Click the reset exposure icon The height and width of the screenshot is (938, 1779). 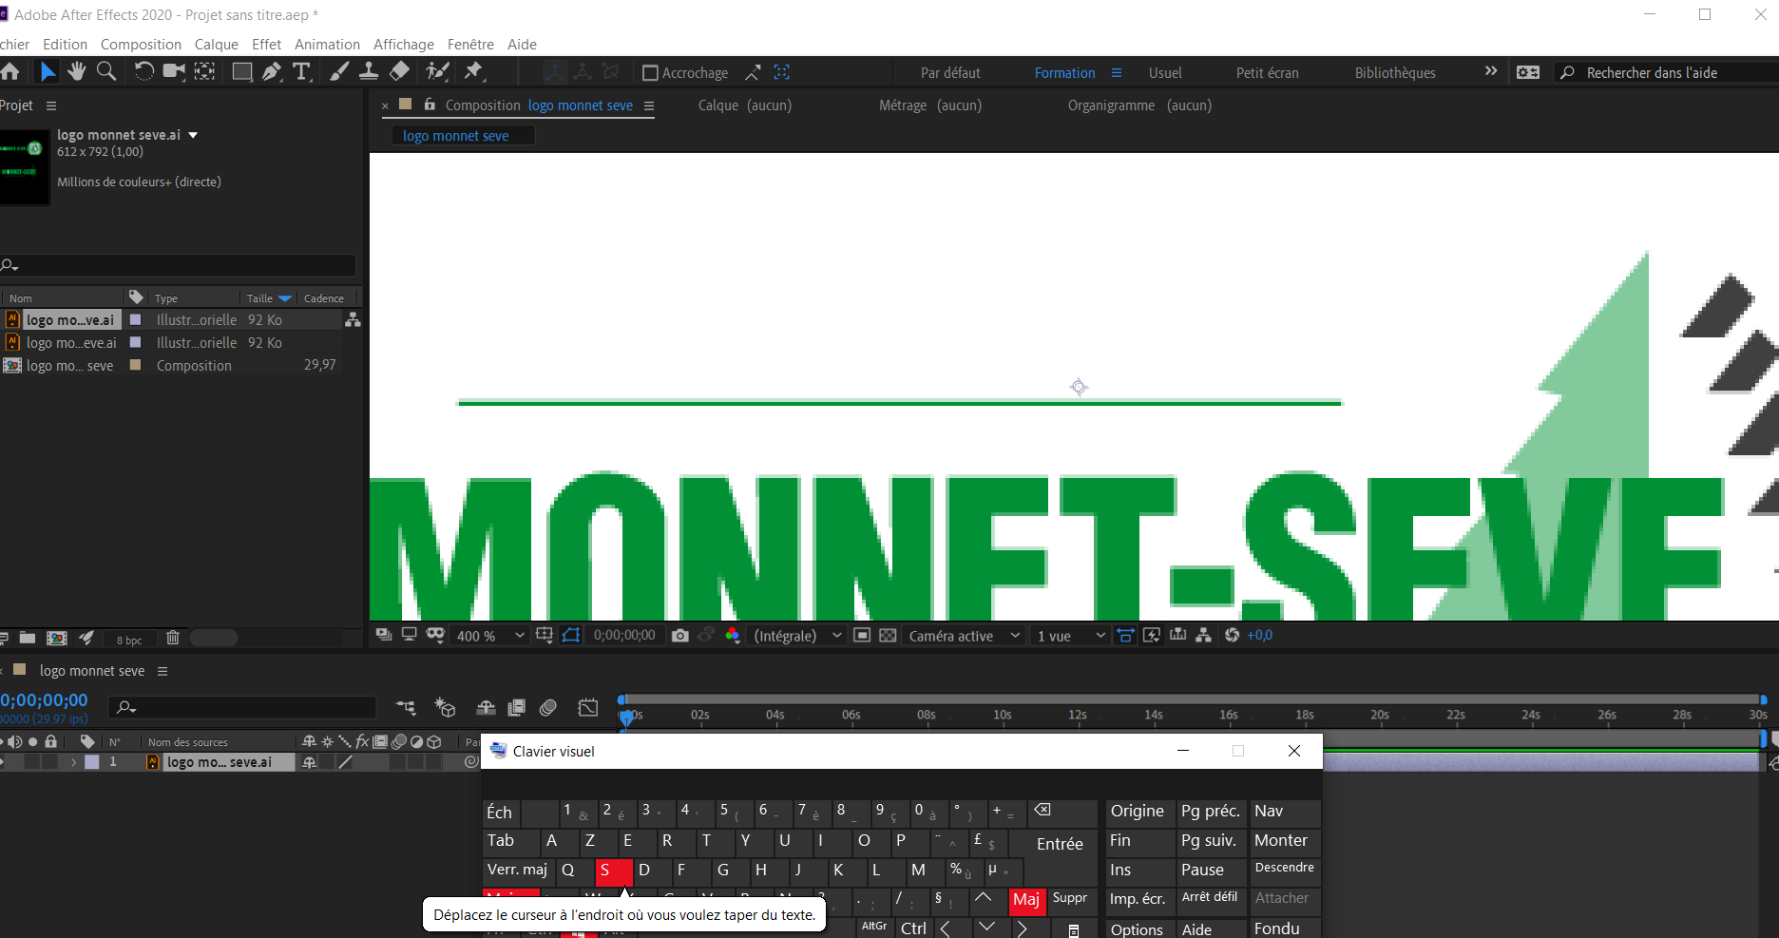1233,635
